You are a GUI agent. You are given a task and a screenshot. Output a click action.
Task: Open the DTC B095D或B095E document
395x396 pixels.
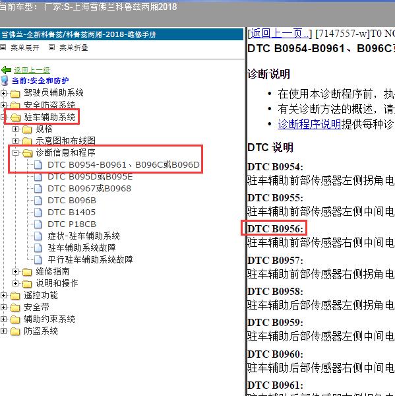tap(90, 176)
